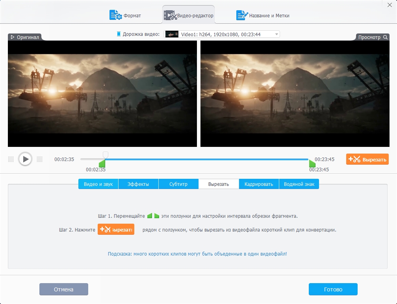Select green start trim marker at 00:02:35
The height and width of the screenshot is (304, 397).
[x=102, y=163]
